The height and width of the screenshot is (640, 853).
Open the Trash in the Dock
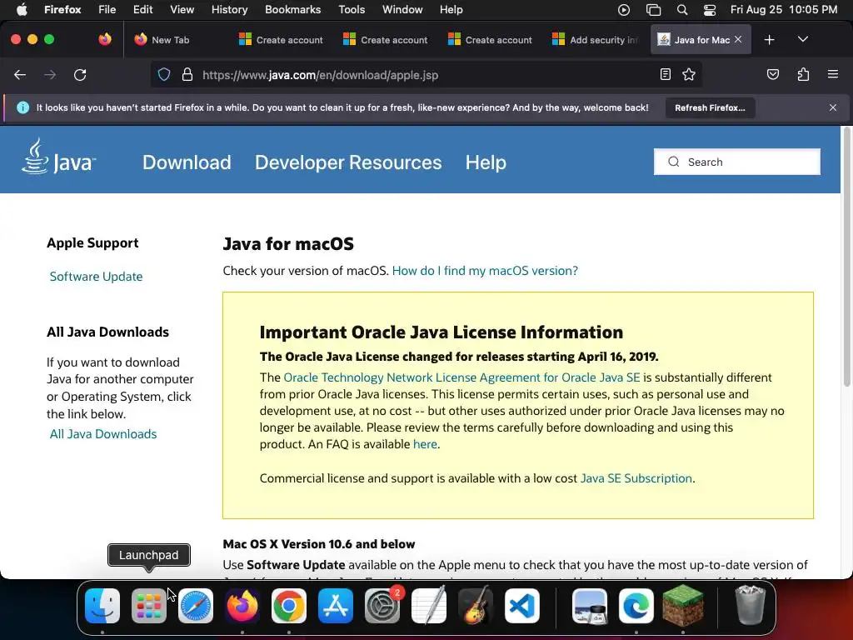click(751, 605)
